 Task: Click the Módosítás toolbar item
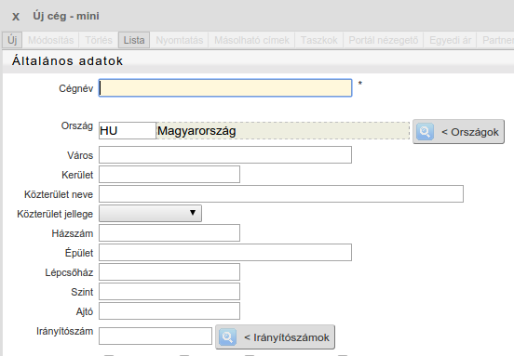pyautogui.click(x=51, y=40)
